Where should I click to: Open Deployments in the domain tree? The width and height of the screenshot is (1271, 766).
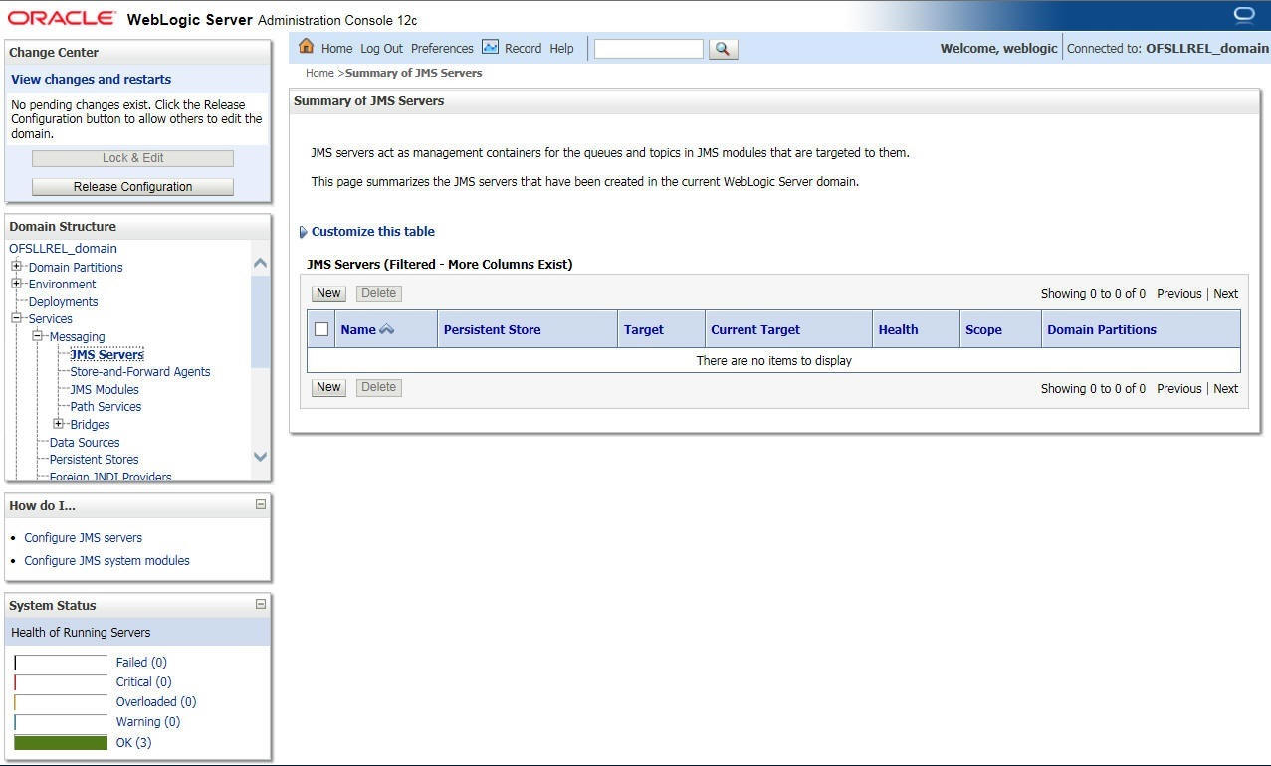point(63,301)
